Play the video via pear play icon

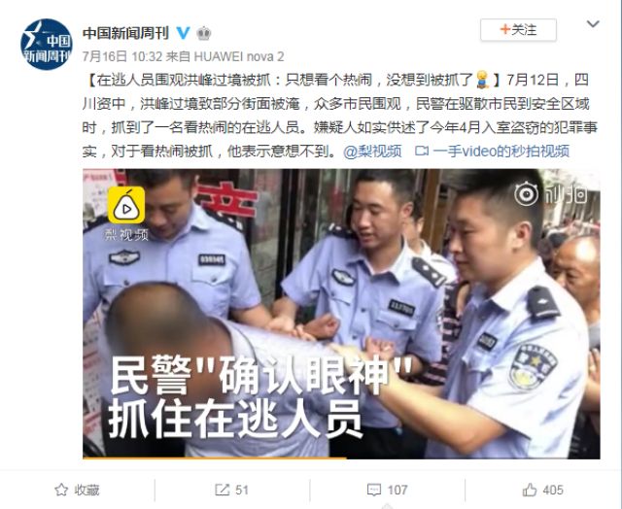tap(126, 206)
